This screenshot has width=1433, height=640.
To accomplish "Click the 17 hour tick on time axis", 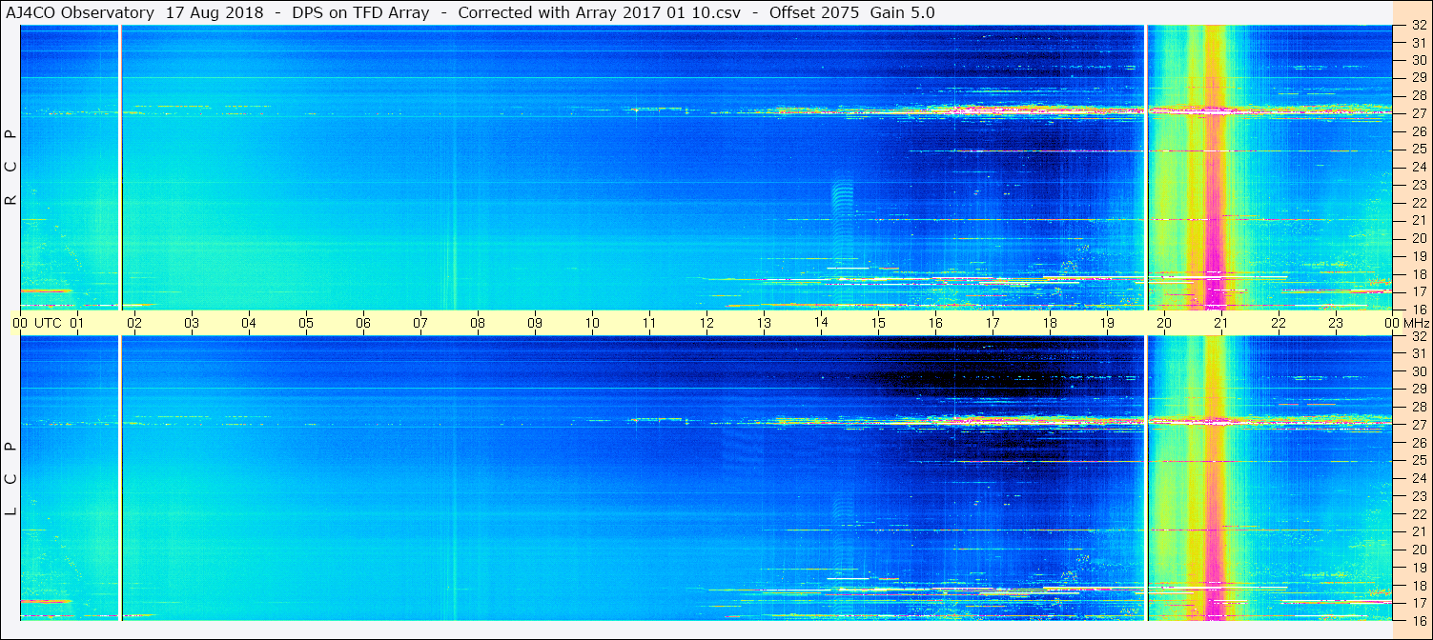I will click(993, 323).
